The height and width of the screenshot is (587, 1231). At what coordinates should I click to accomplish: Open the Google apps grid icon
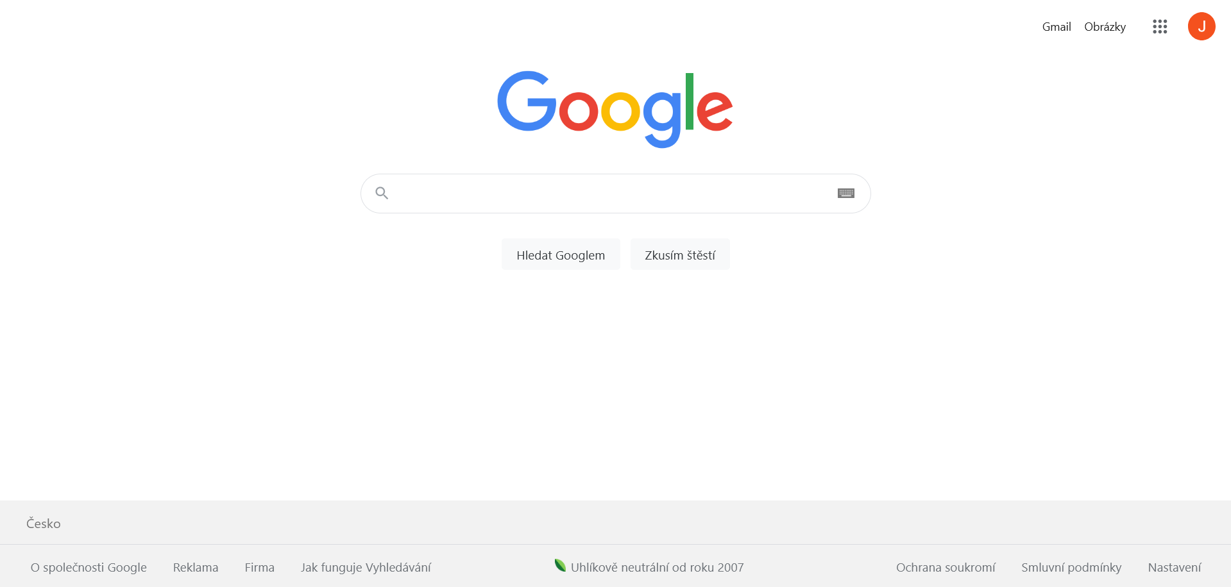(x=1159, y=26)
